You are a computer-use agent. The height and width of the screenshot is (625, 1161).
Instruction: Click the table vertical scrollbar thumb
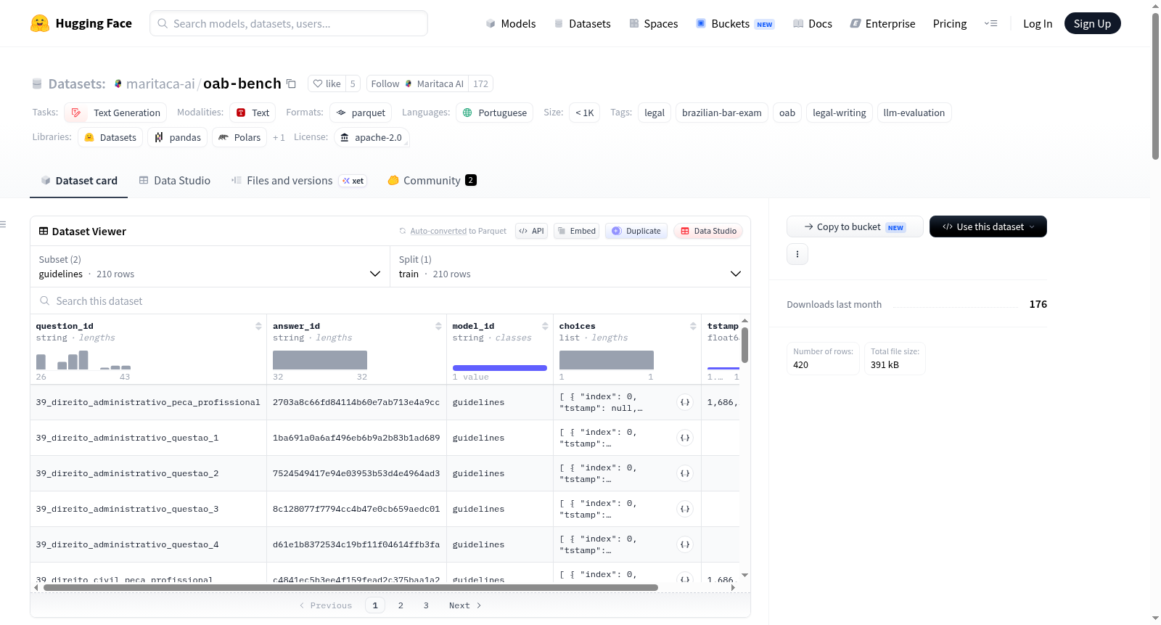744,345
